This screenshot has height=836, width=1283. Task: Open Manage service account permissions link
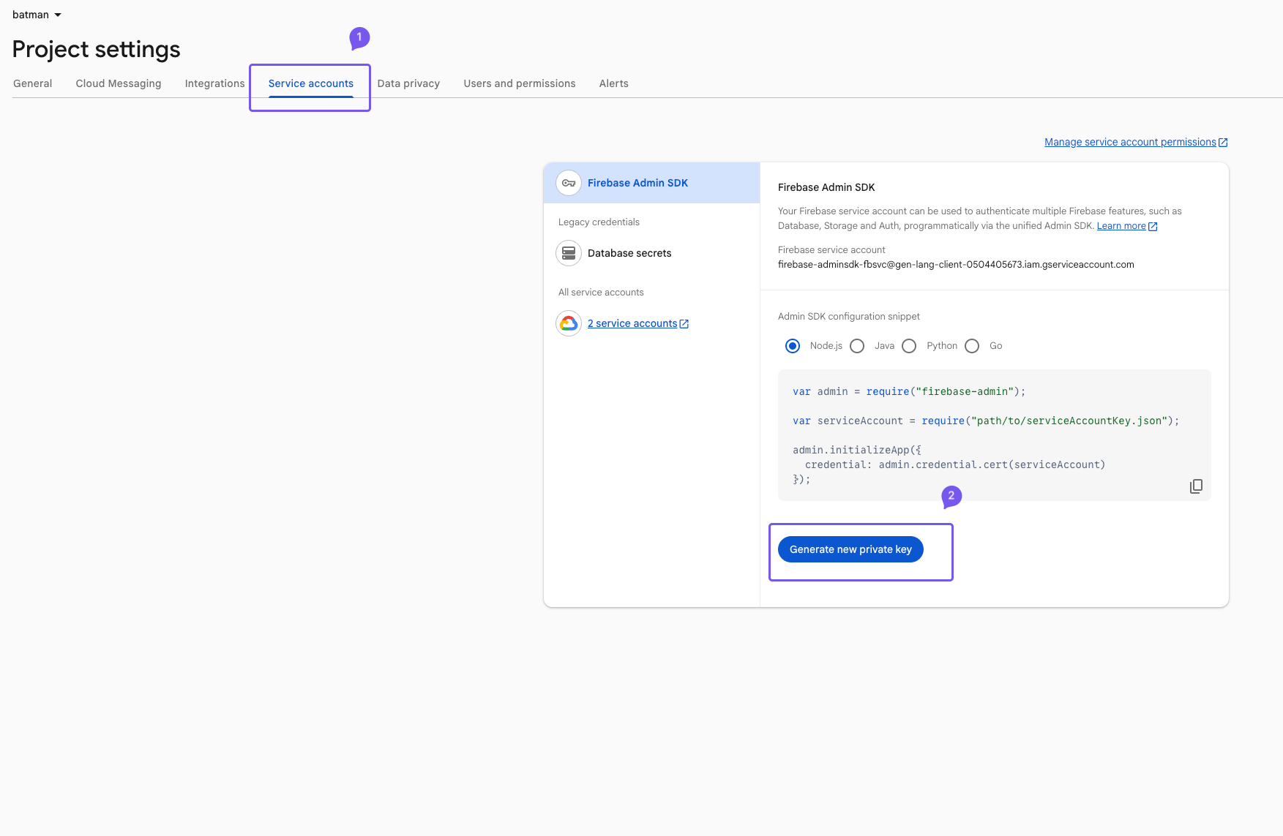1130,142
